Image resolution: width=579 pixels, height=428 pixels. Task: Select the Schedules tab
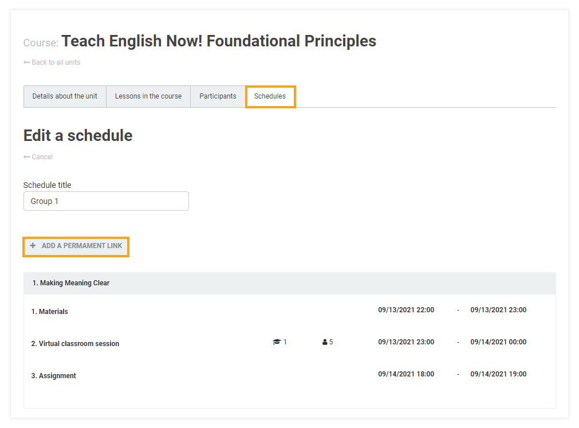[270, 96]
